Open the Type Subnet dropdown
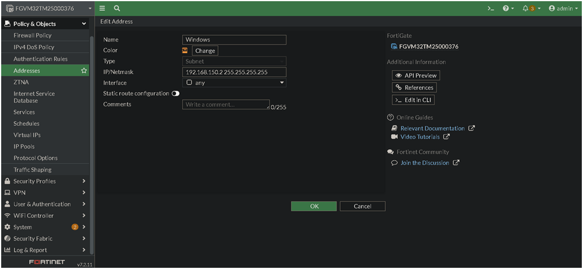The height and width of the screenshot is (269, 583). click(x=234, y=62)
